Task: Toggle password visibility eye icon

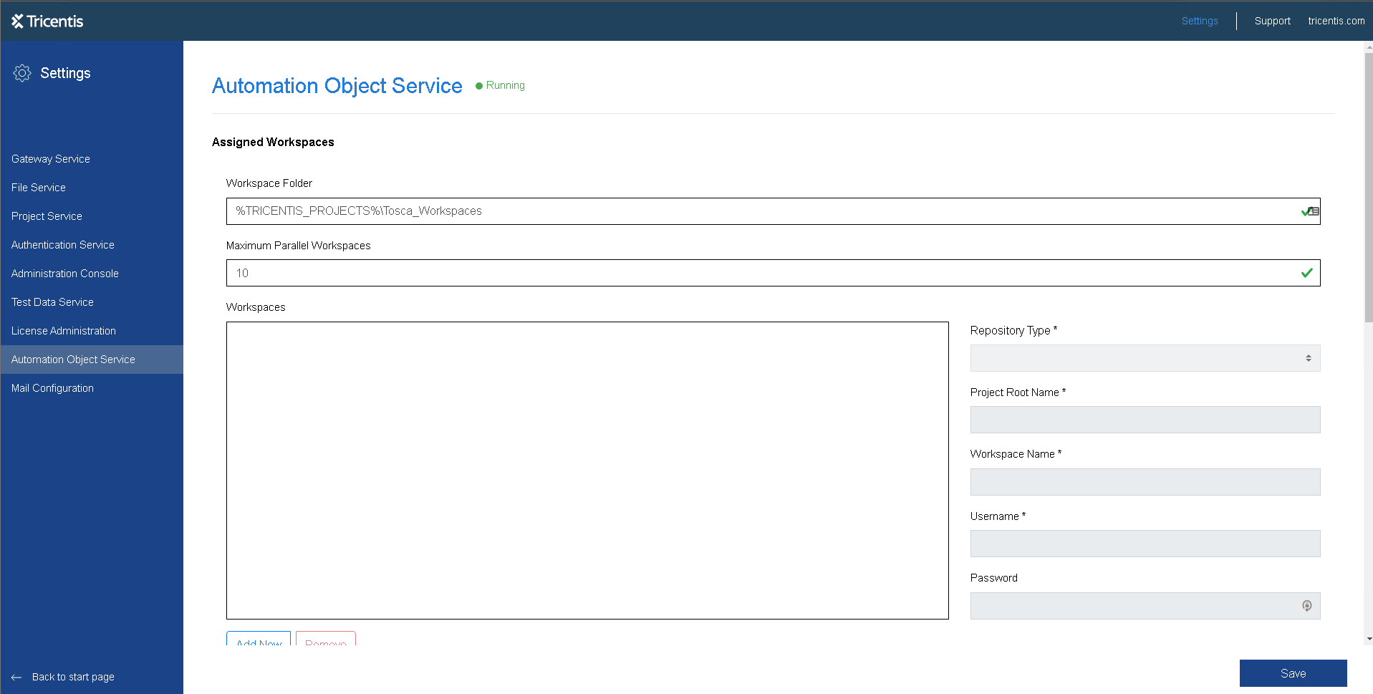Action: 1306,606
